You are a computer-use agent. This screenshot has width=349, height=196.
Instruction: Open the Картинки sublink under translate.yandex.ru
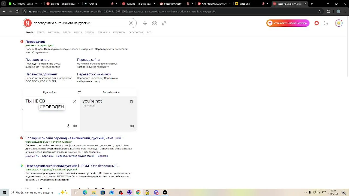point(48,156)
